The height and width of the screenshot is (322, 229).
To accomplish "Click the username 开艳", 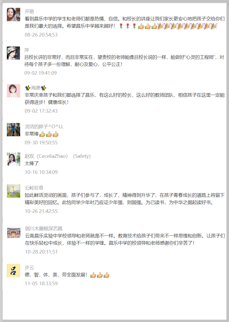I will click(29, 12).
